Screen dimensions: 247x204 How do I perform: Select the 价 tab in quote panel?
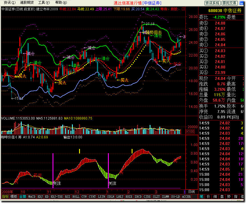[208, 197]
